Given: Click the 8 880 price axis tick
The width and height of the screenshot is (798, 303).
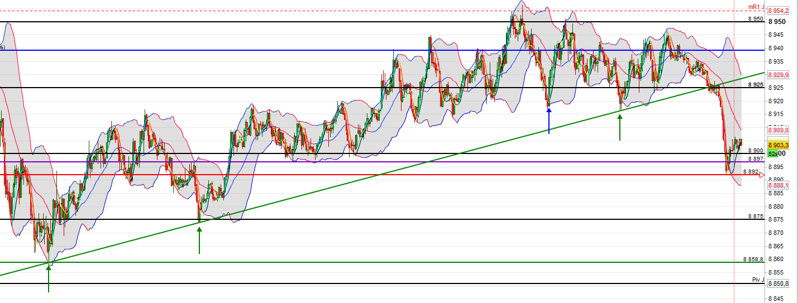Looking at the screenshot, I should (x=777, y=206).
